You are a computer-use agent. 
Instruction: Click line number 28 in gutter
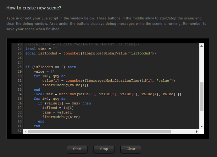(20, 67)
